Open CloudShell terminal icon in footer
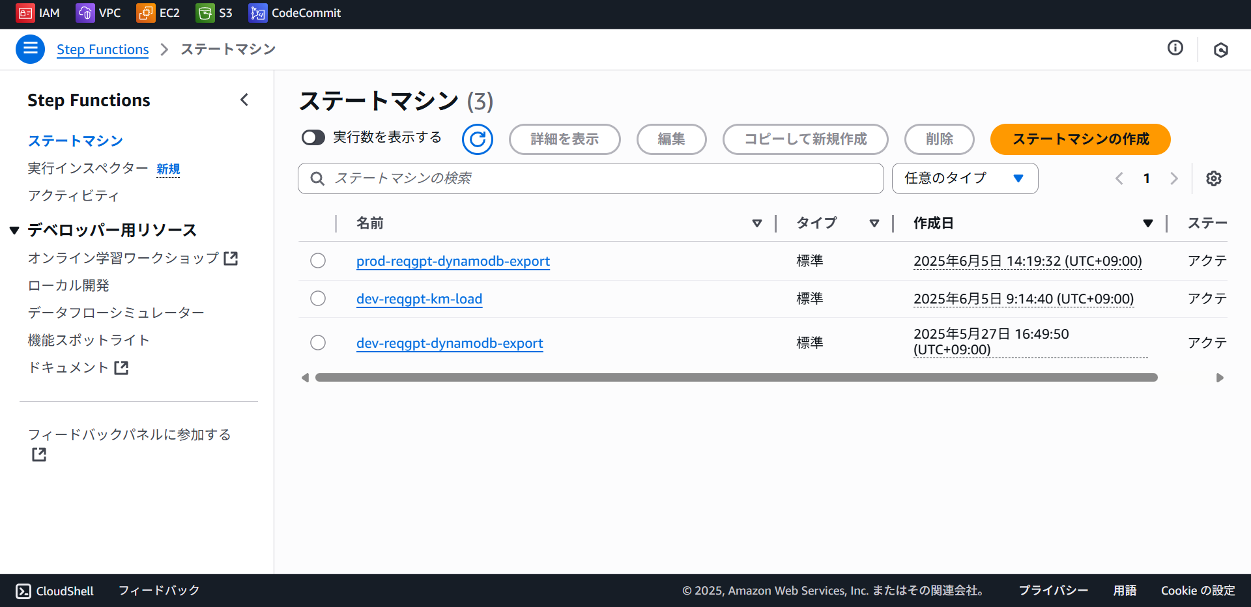The height and width of the screenshot is (607, 1251). 23,591
